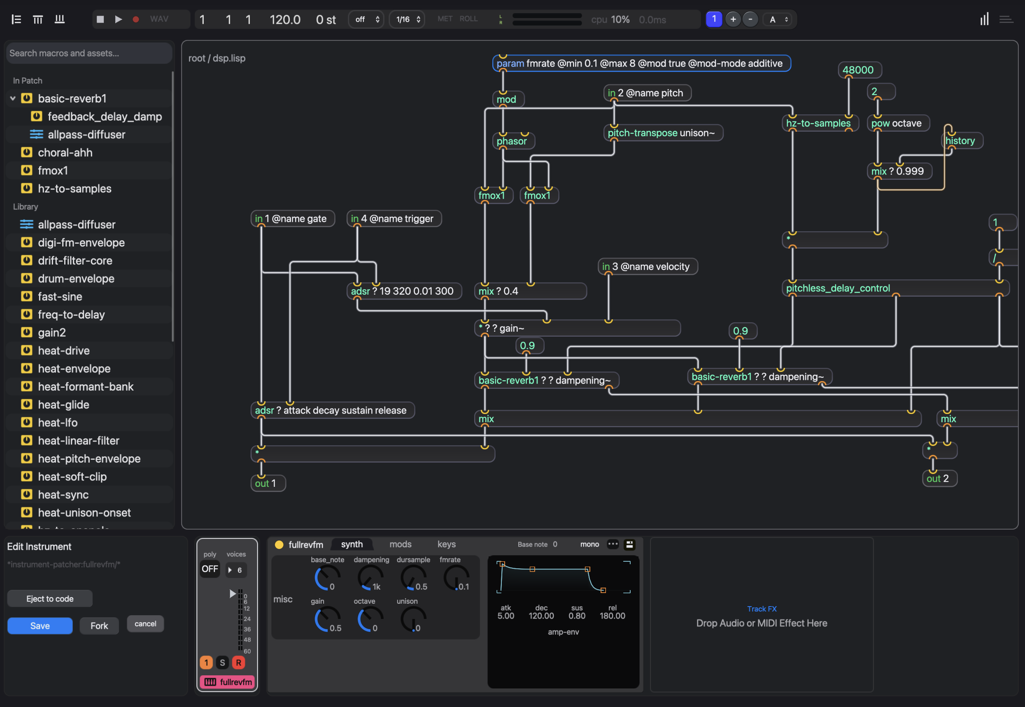The width and height of the screenshot is (1025, 707).
Task: Click the Fork button
Action: tap(99, 626)
